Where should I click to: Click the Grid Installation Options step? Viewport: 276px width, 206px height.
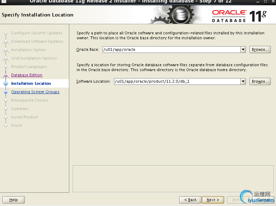pos(34,58)
